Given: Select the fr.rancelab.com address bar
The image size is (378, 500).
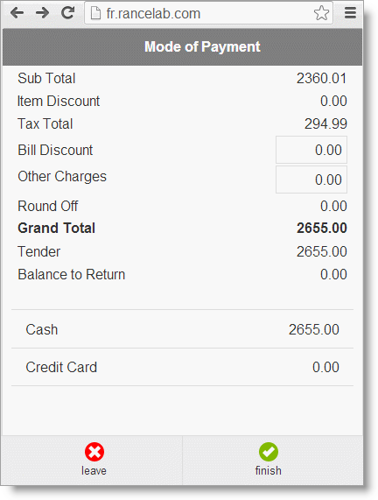Looking at the screenshot, I should (x=209, y=13).
